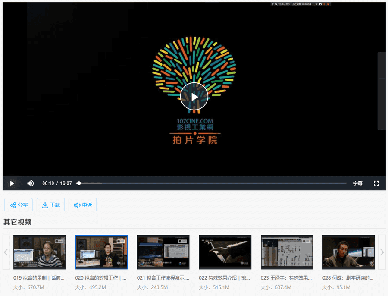Click title '028 何威: 剧本研读的...'
The height and width of the screenshot is (296, 388).
tap(348, 278)
